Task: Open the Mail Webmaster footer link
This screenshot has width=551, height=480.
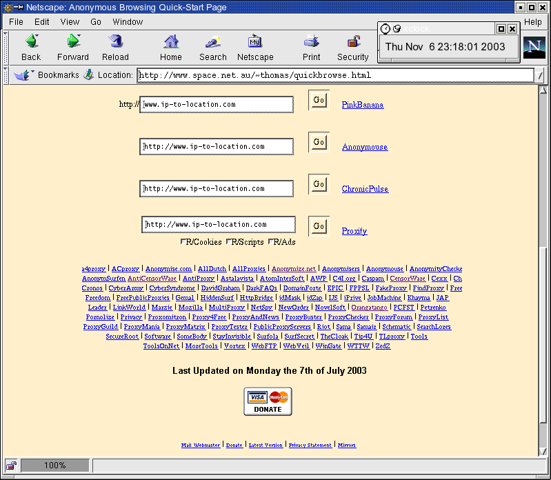Action: click(201, 446)
